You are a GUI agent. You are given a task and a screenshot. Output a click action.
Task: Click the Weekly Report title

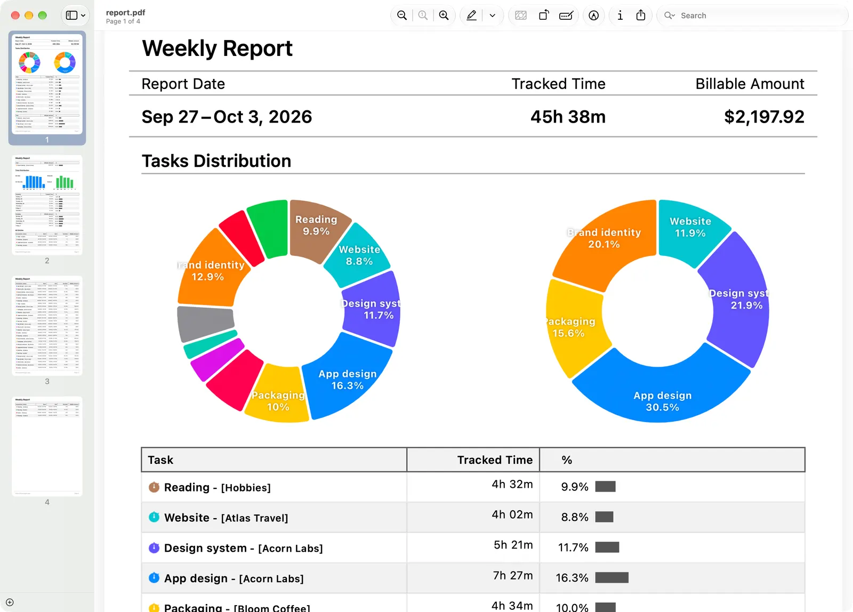pos(217,49)
